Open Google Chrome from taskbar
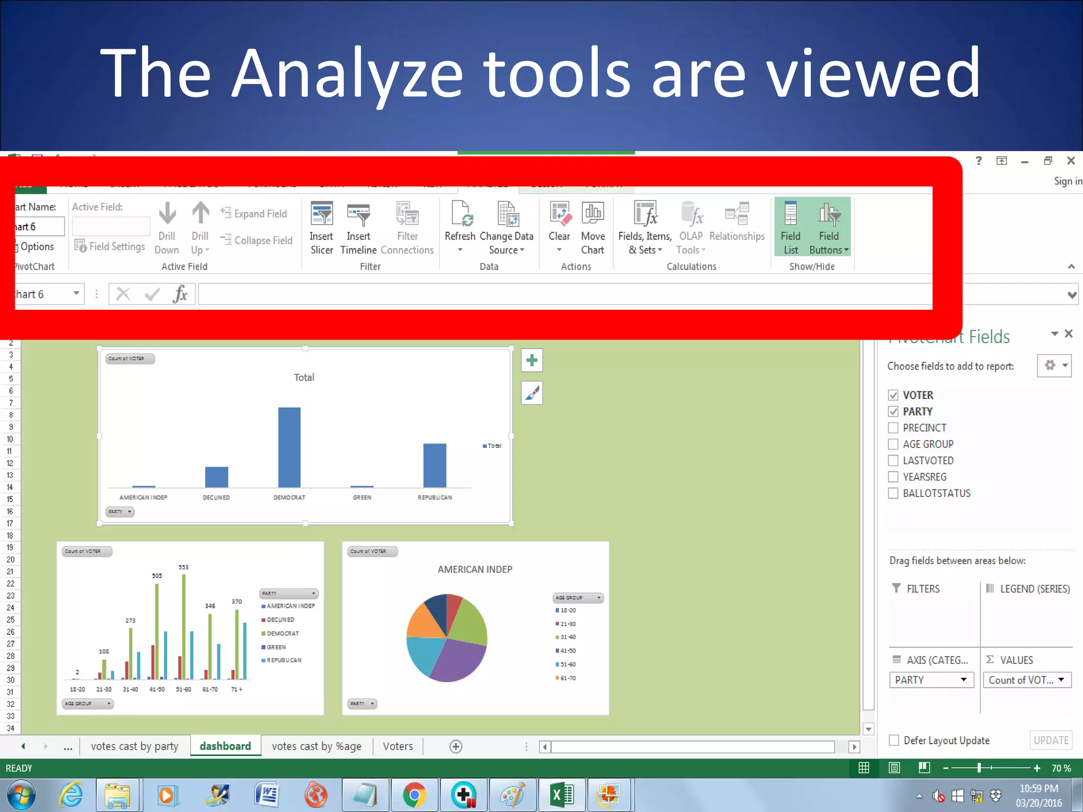 coord(414,795)
